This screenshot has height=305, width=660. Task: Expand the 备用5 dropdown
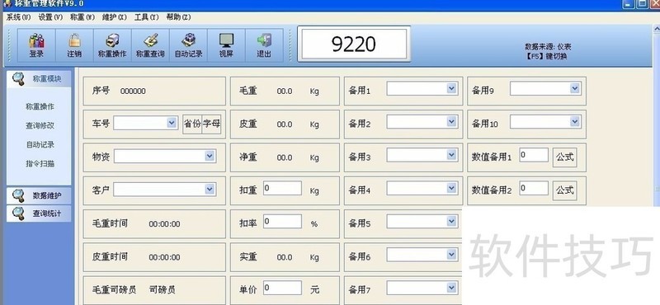click(451, 221)
